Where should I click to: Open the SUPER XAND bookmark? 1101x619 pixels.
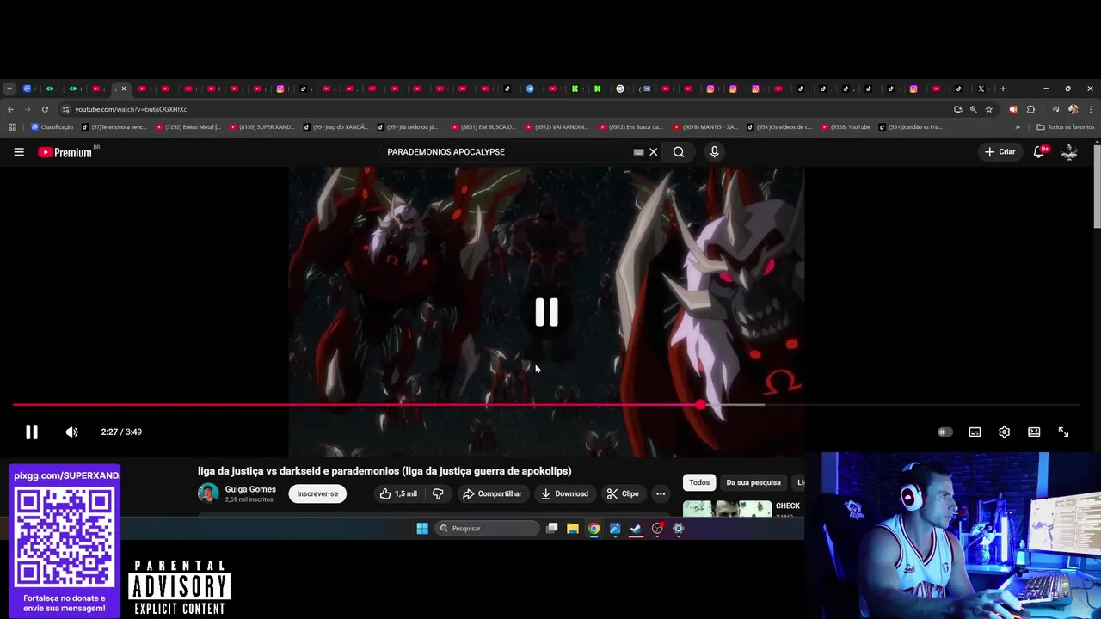click(262, 127)
